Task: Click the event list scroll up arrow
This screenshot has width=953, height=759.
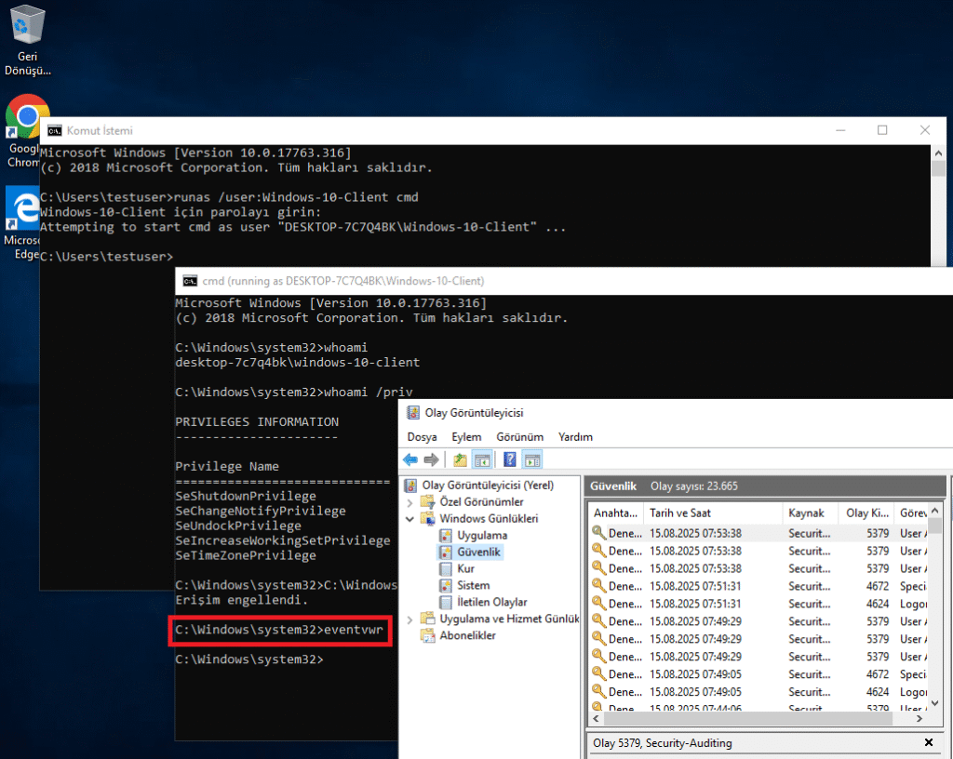Action: 934,511
